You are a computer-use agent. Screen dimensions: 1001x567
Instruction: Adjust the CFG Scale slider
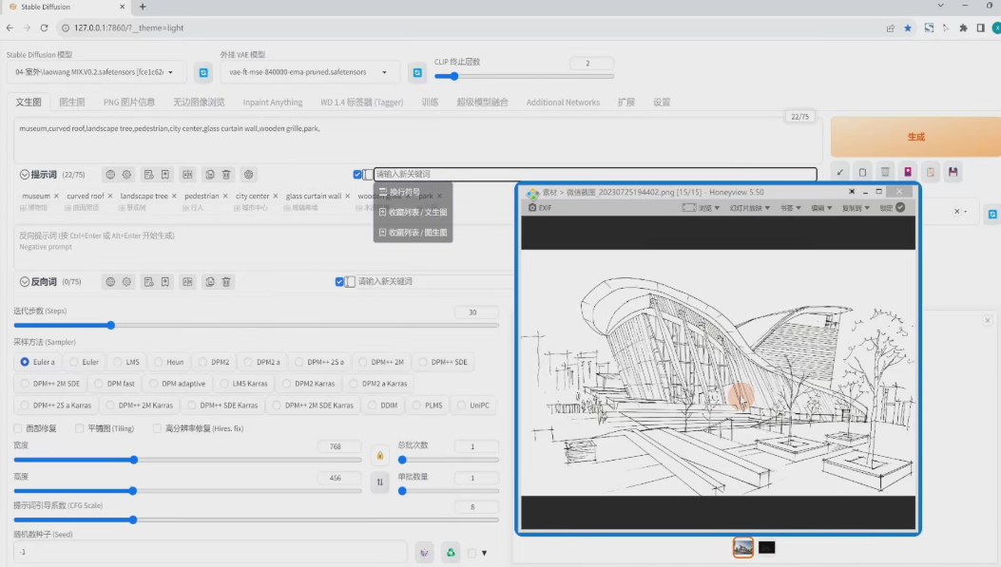(256, 520)
